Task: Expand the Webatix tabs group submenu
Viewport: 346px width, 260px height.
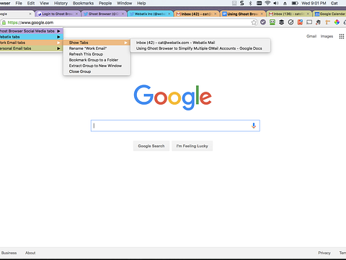Action: click(31, 37)
